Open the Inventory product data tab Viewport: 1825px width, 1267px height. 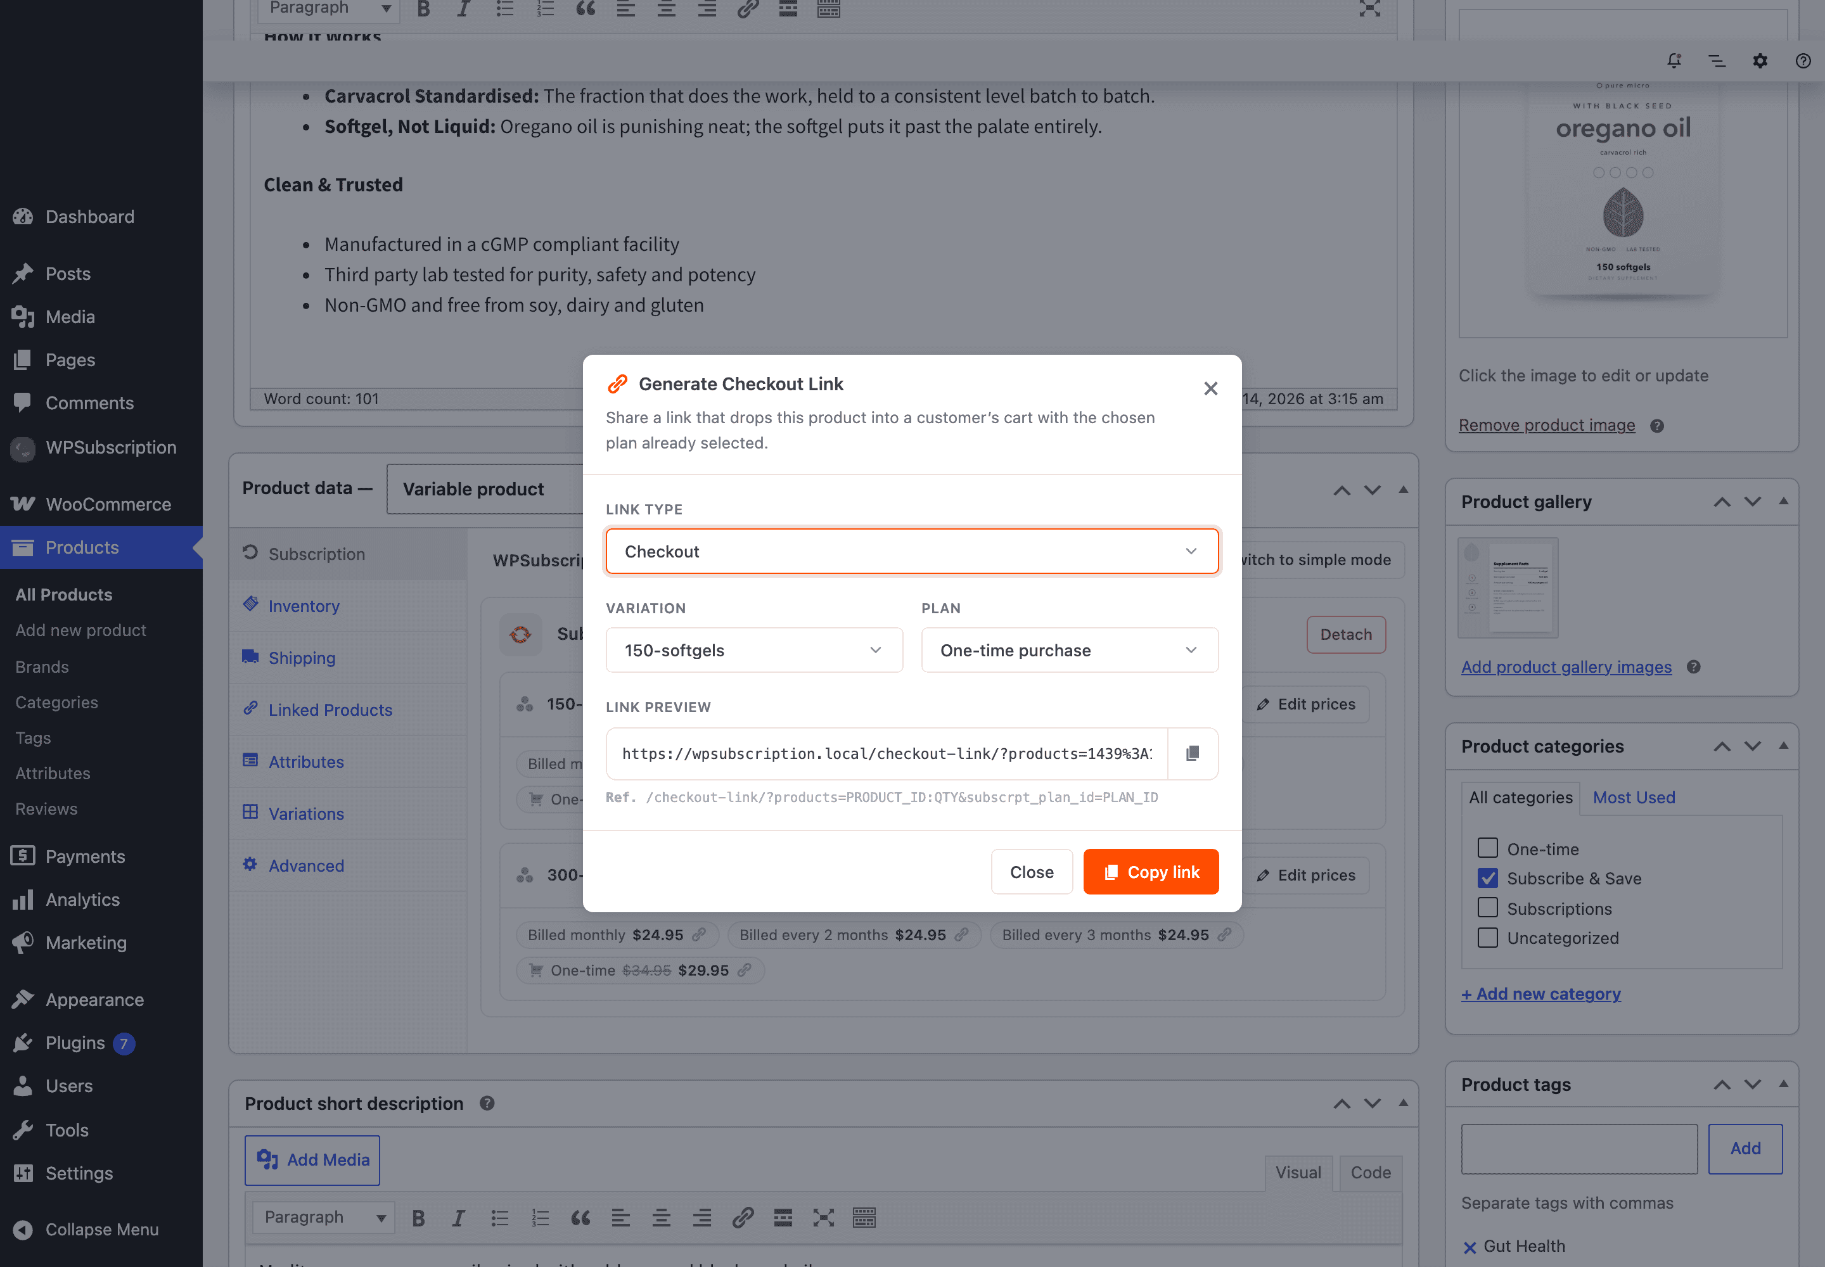(349, 606)
